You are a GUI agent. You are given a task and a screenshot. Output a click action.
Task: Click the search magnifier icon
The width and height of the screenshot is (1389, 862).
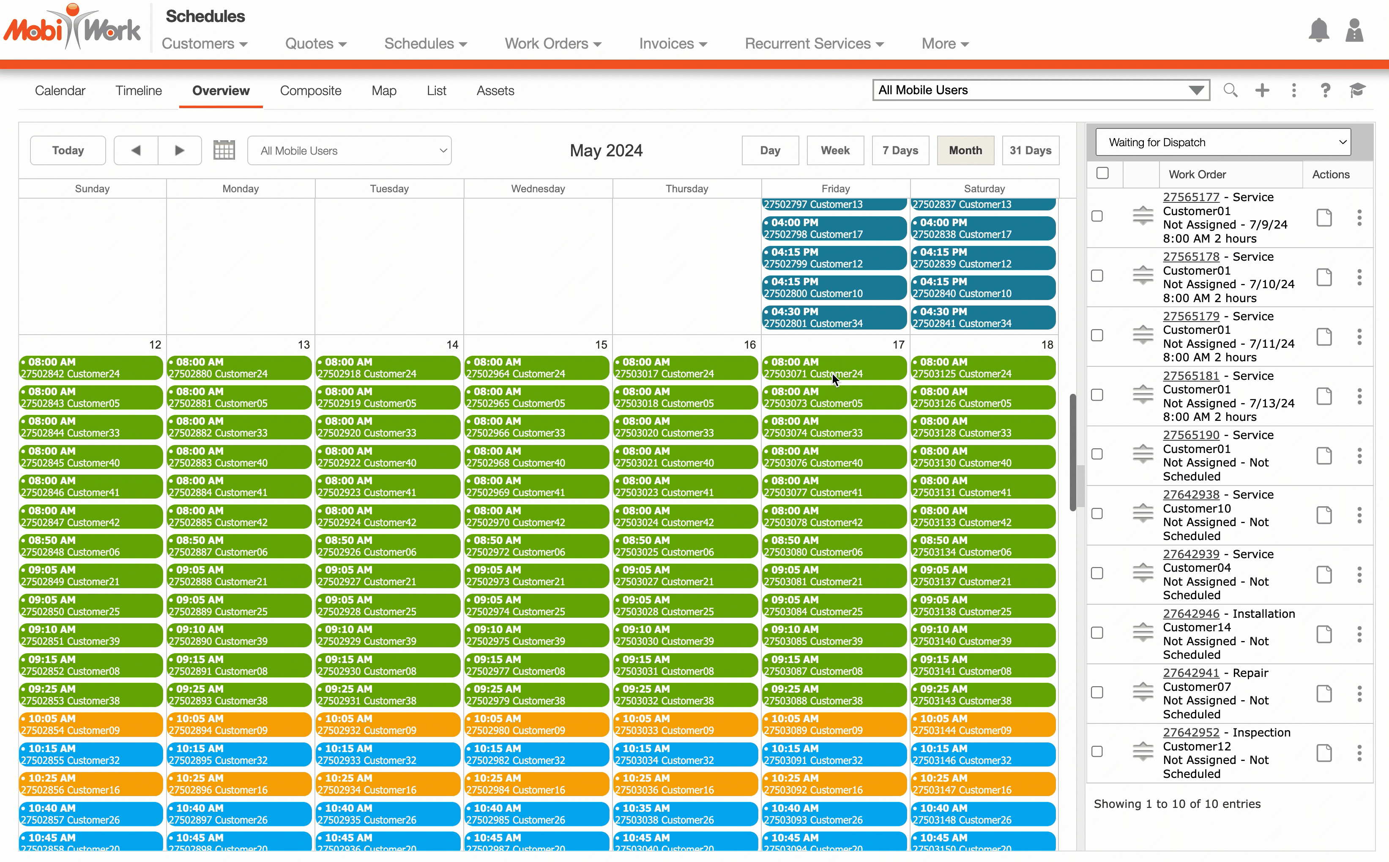1230,90
